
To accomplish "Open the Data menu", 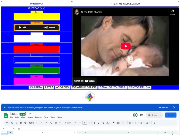I will 46,117.
